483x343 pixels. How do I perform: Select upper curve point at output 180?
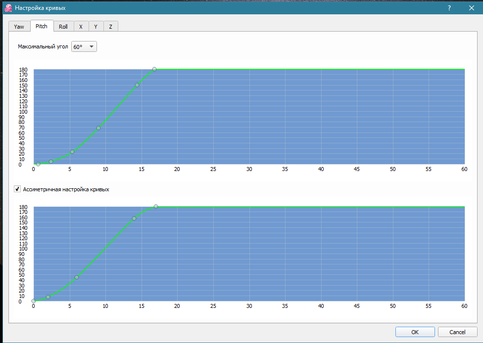pyautogui.click(x=154, y=69)
